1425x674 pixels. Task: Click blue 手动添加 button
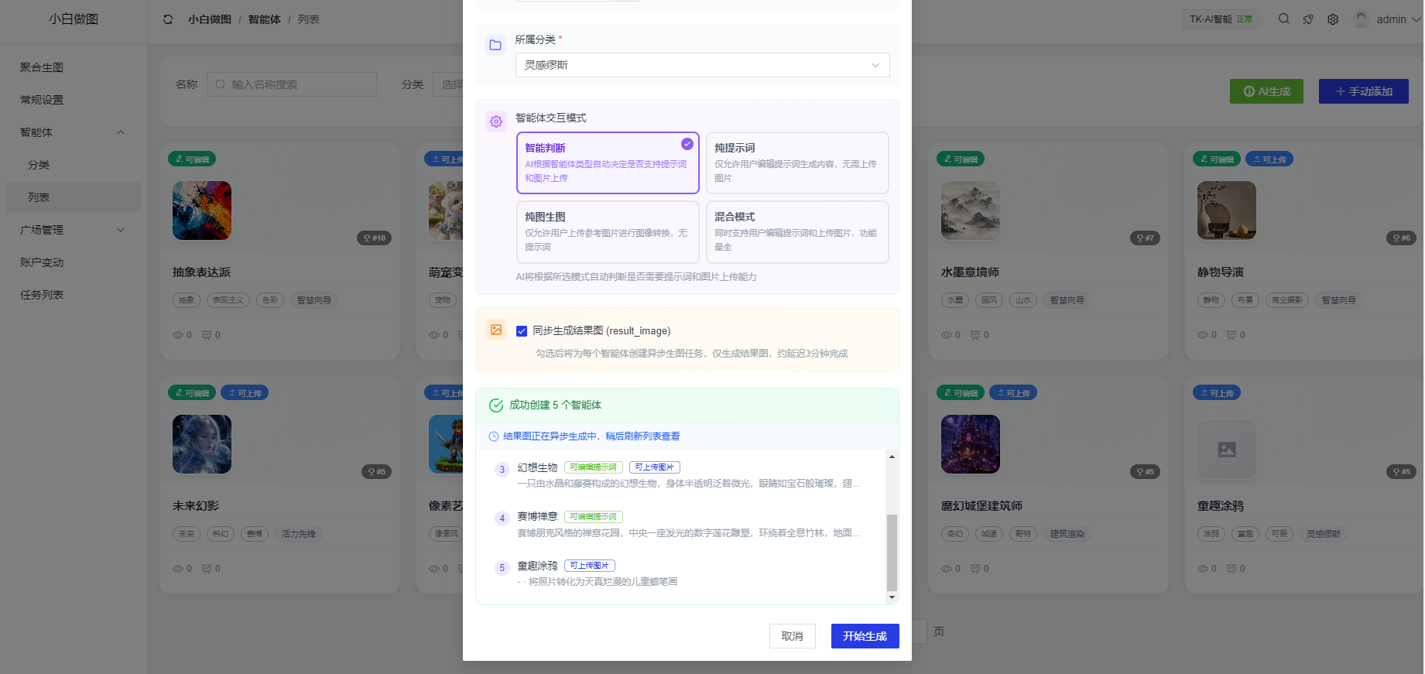(1363, 91)
